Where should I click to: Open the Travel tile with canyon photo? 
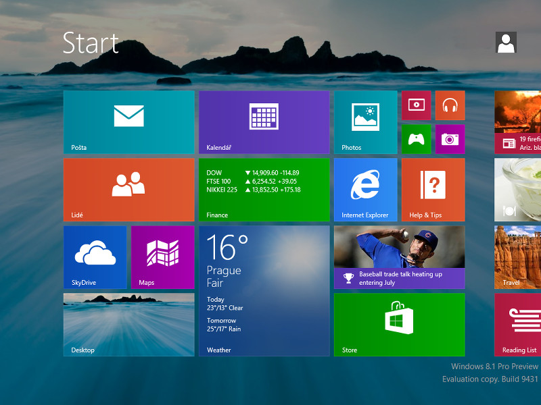(517, 257)
